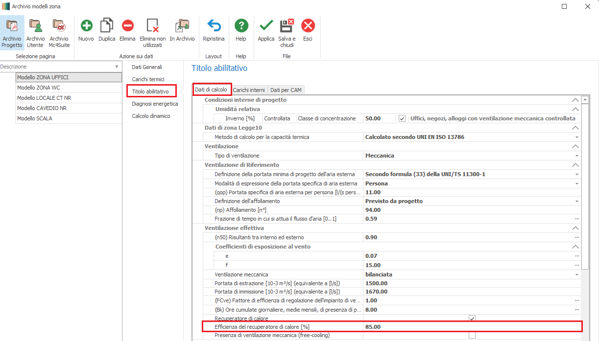
Task: Click Ripristina layout icon
Action: pos(214,26)
